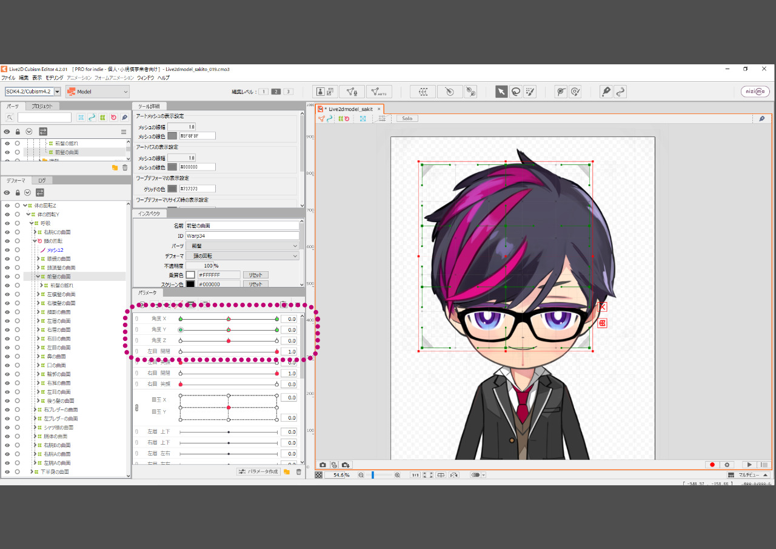Click the create warp deformer icon

coord(423,92)
